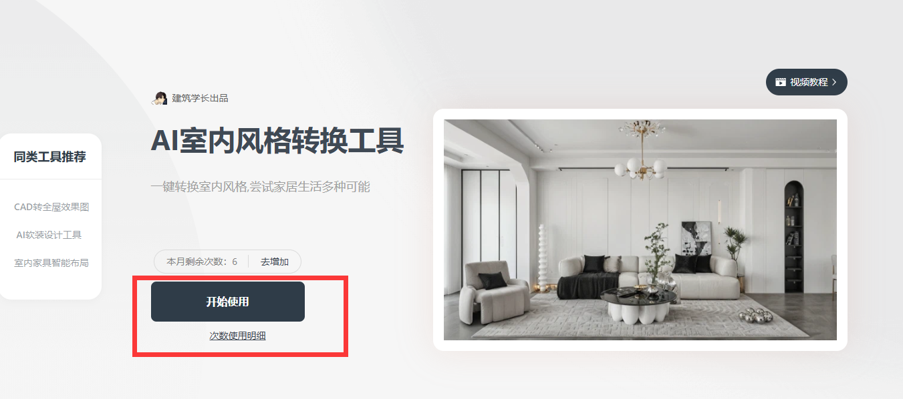Start the tool with 开始使用
This screenshot has height=399, width=903.
pos(228,302)
